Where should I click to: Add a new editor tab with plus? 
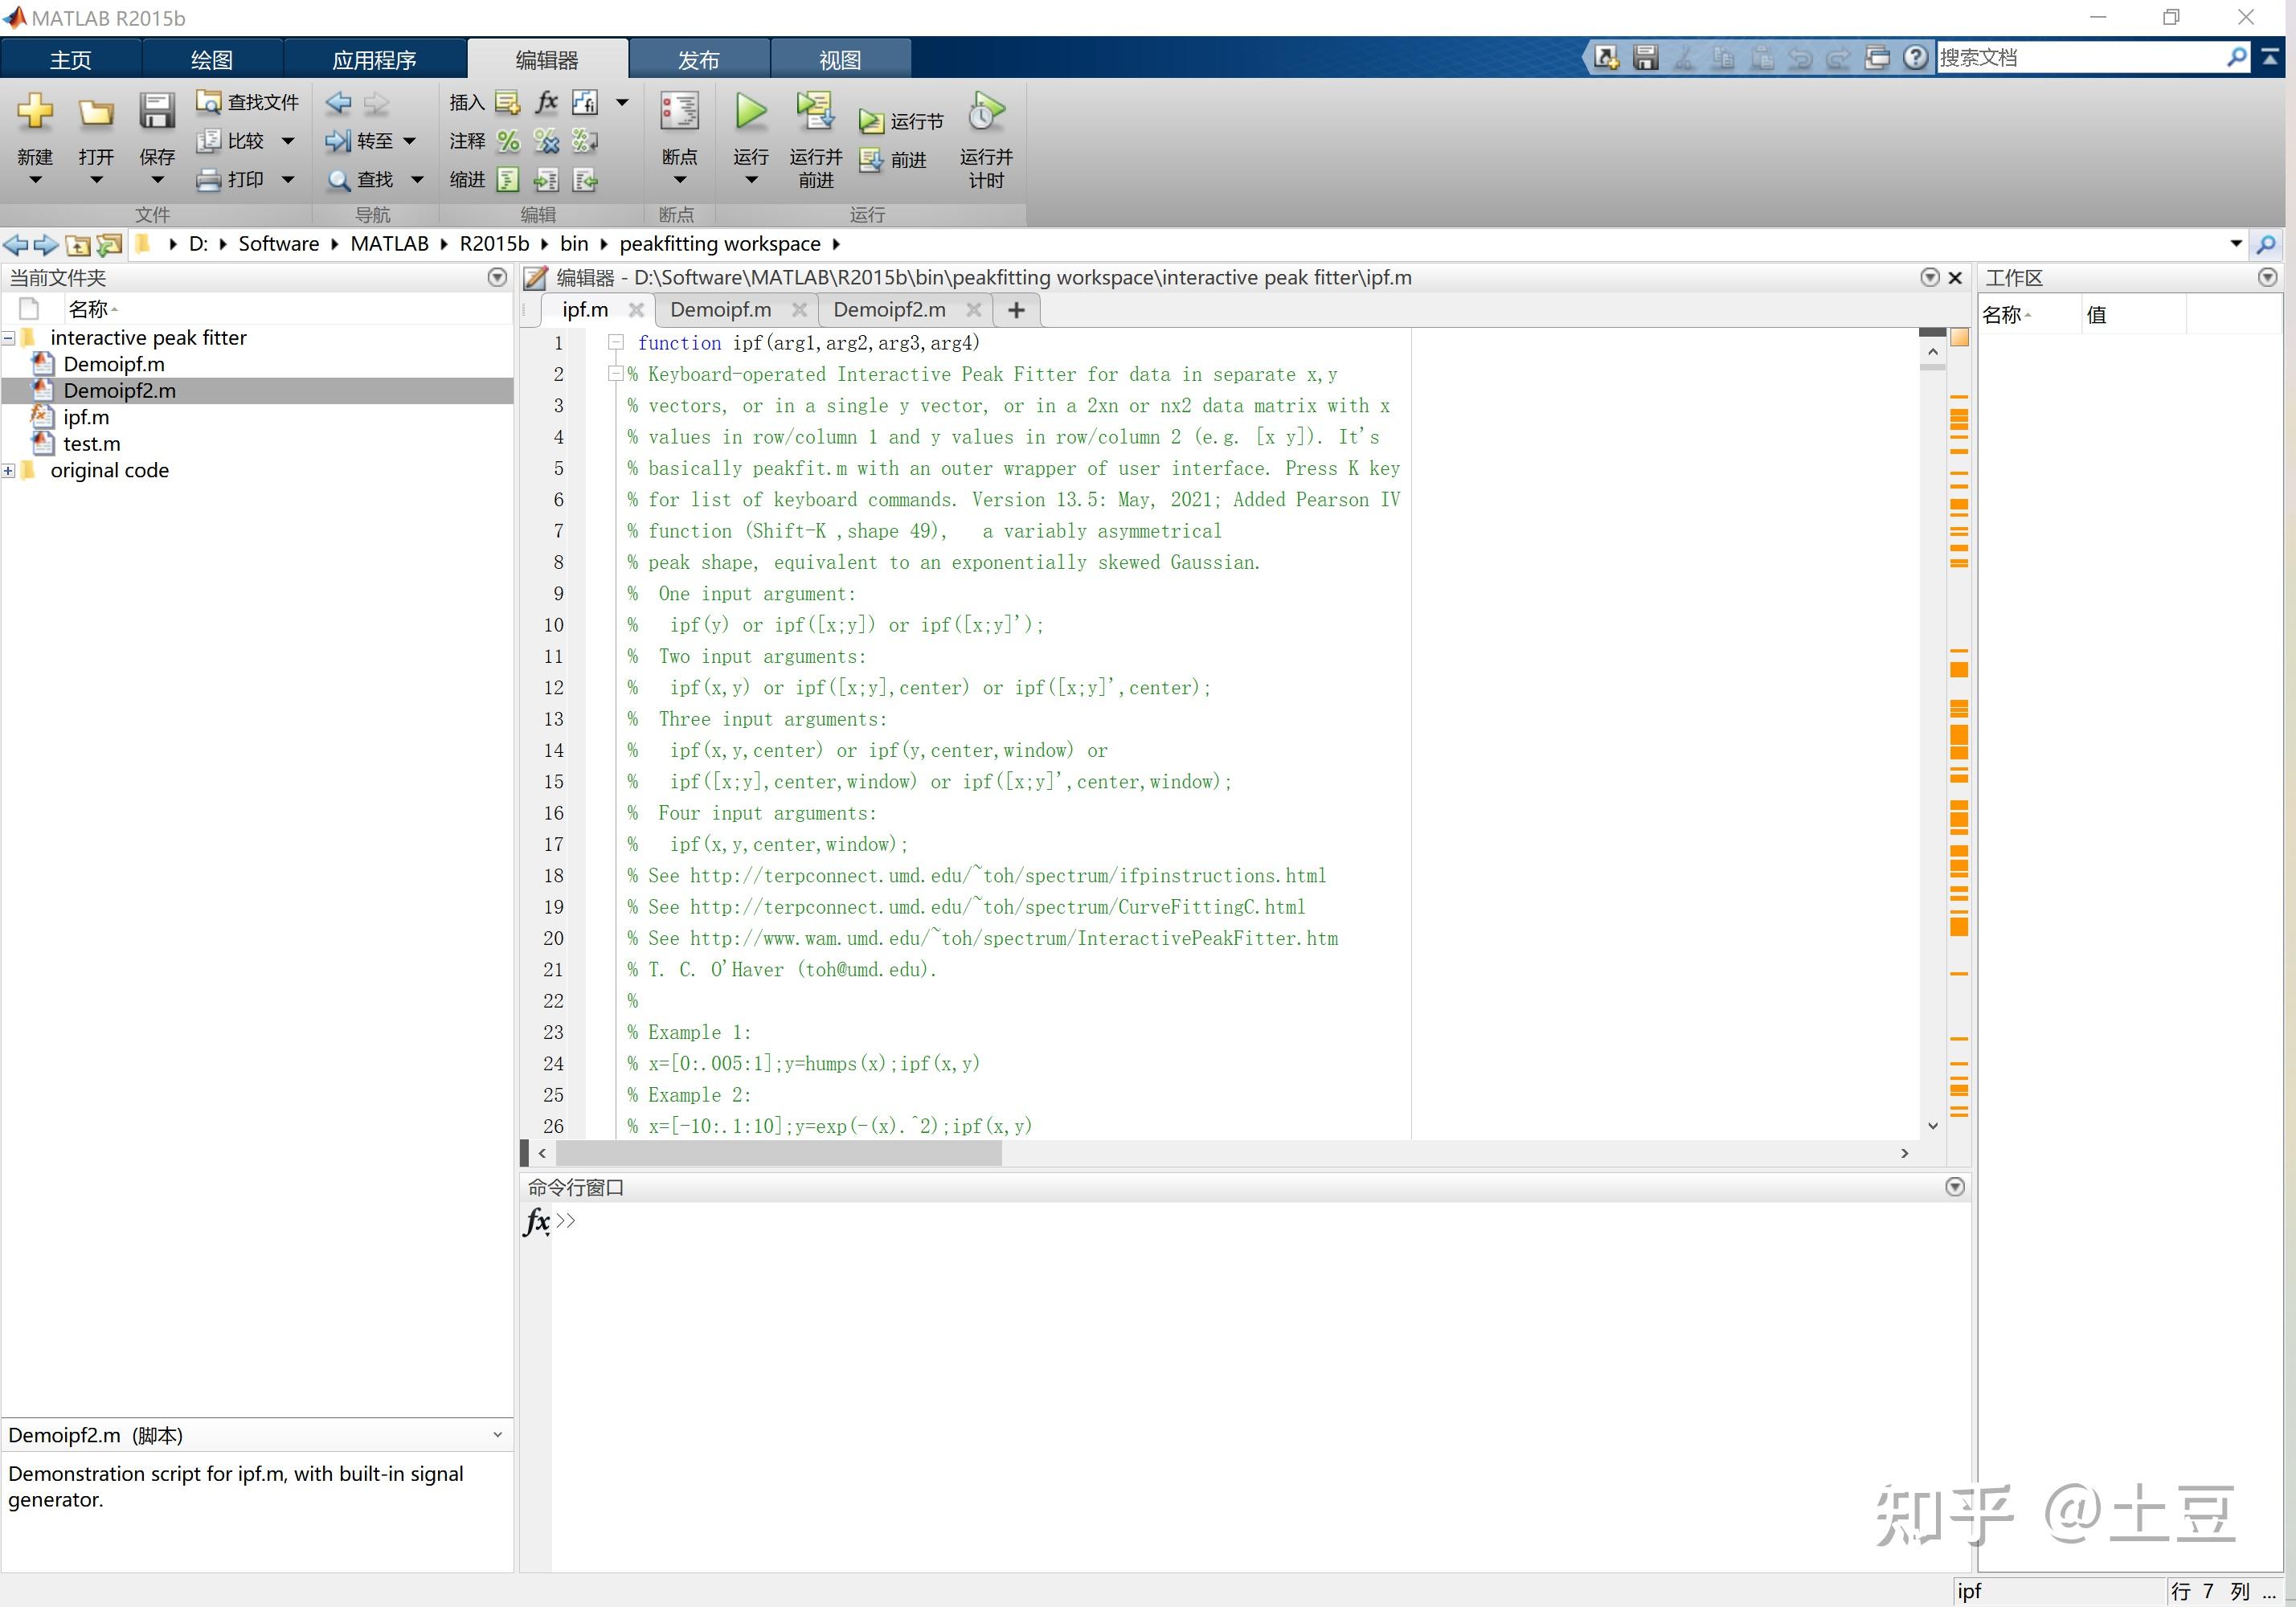1016,310
